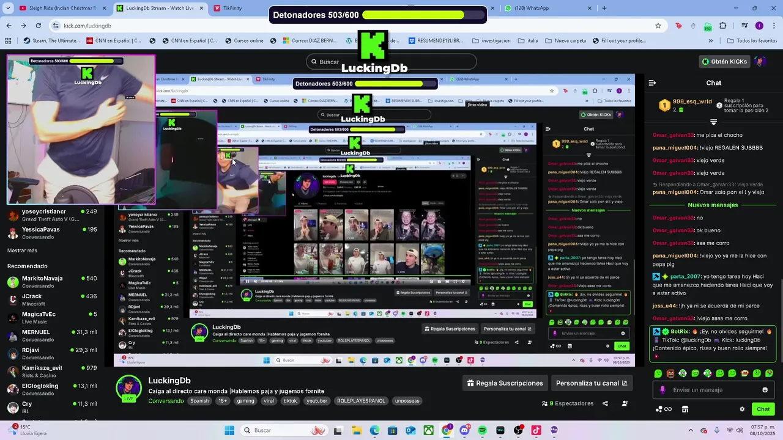Screen dimensions: 783x440
Task: Open a new browser tab
Action: [604, 8]
